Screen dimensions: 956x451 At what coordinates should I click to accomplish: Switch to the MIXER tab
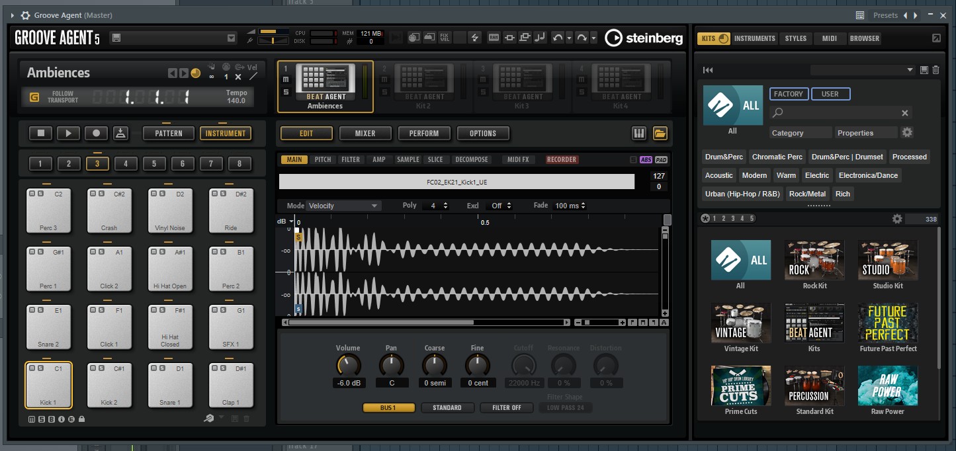coord(365,134)
